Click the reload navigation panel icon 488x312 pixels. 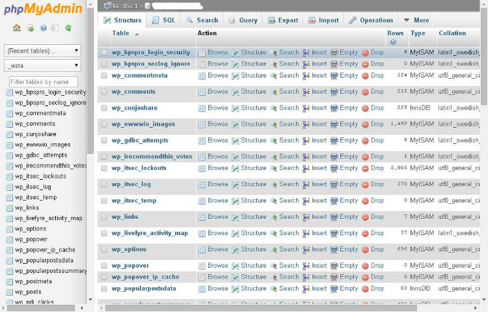pos(68,28)
